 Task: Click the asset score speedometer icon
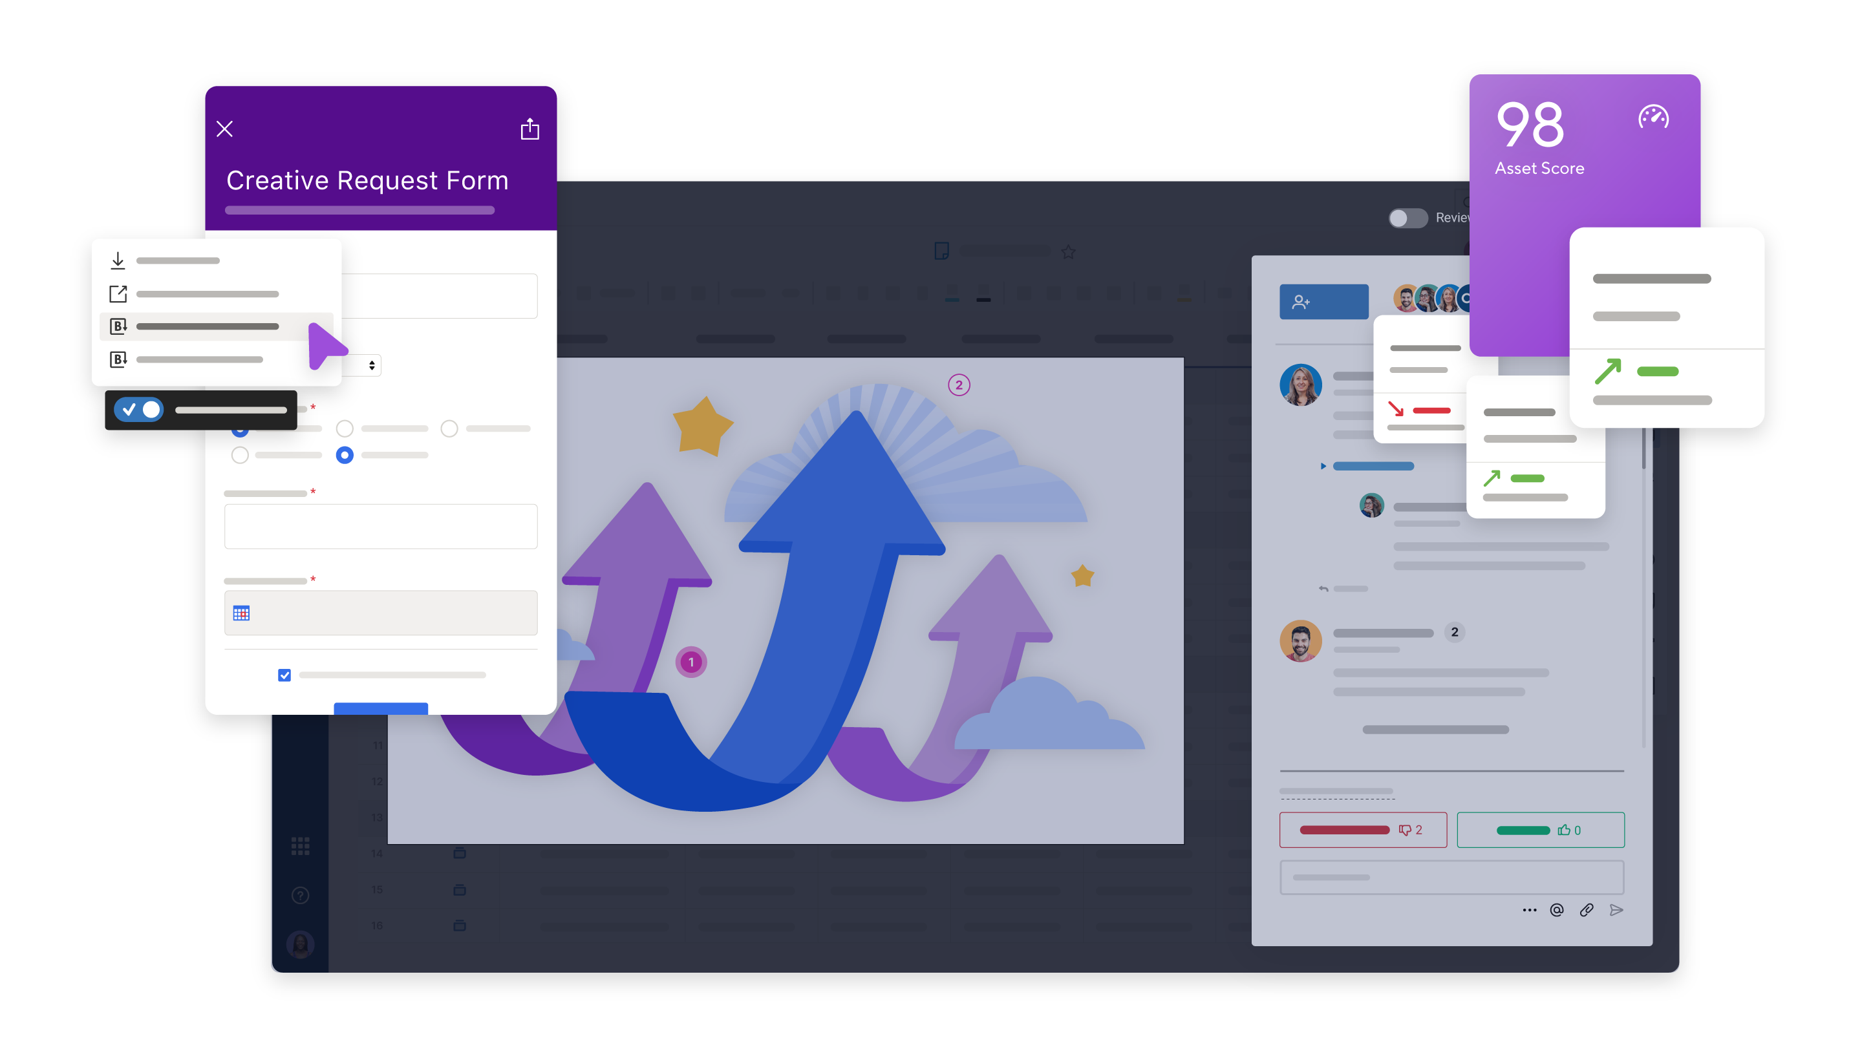point(1651,118)
